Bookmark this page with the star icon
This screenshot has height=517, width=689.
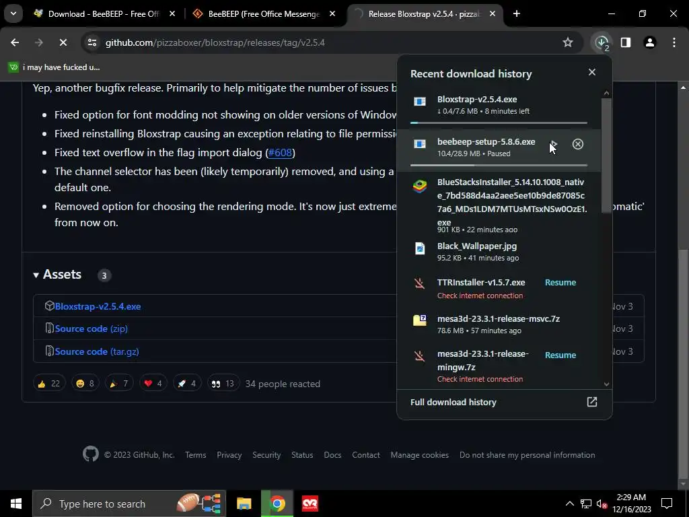pyautogui.click(x=568, y=42)
